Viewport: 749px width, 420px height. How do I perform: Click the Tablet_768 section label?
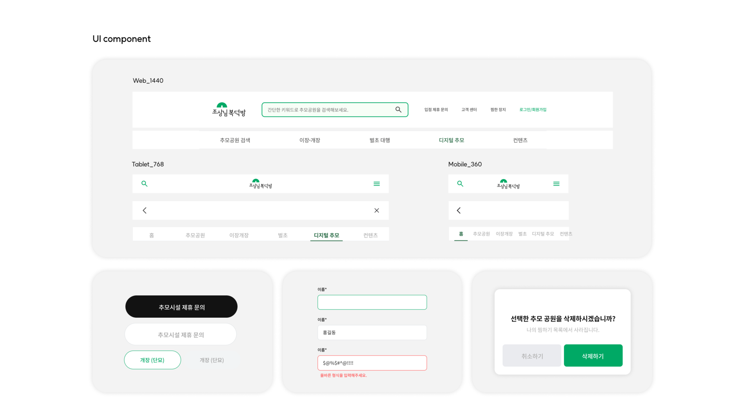148,164
